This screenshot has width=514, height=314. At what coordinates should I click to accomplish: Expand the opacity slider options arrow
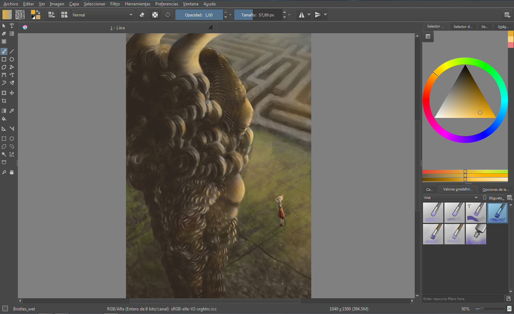pos(230,15)
